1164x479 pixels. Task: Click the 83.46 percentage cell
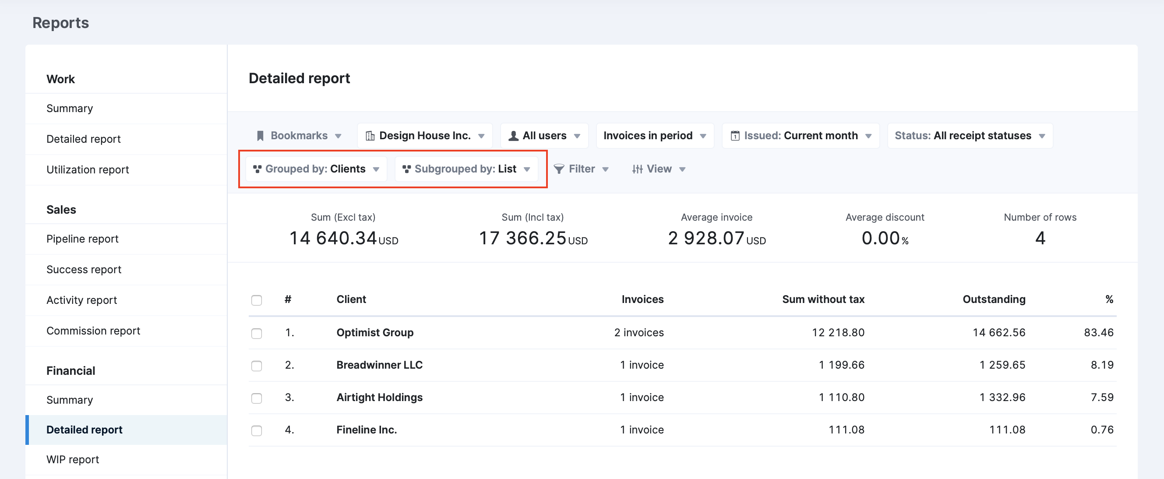tap(1098, 333)
